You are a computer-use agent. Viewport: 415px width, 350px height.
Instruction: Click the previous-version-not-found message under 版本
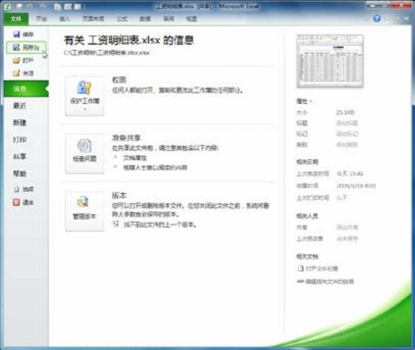coord(160,225)
